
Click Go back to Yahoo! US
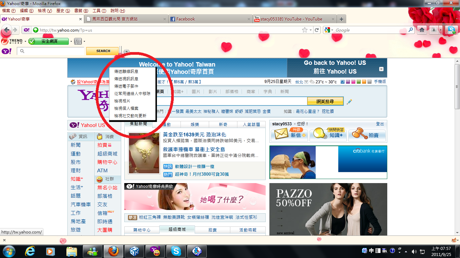[335, 63]
